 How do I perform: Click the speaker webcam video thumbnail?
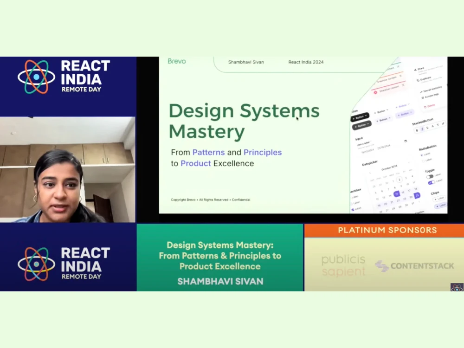pyautogui.click(x=67, y=169)
